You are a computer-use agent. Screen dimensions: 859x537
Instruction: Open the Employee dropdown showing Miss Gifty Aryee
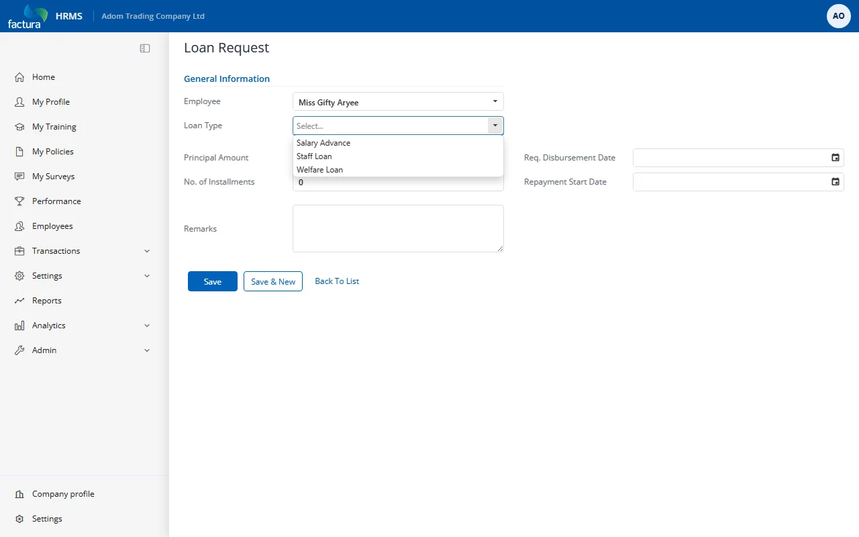(398, 102)
